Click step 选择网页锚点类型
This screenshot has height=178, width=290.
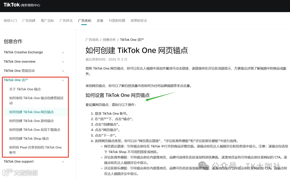(167, 141)
